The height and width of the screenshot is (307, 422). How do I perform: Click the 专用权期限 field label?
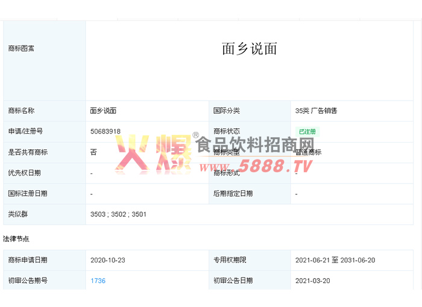[x=230, y=260]
